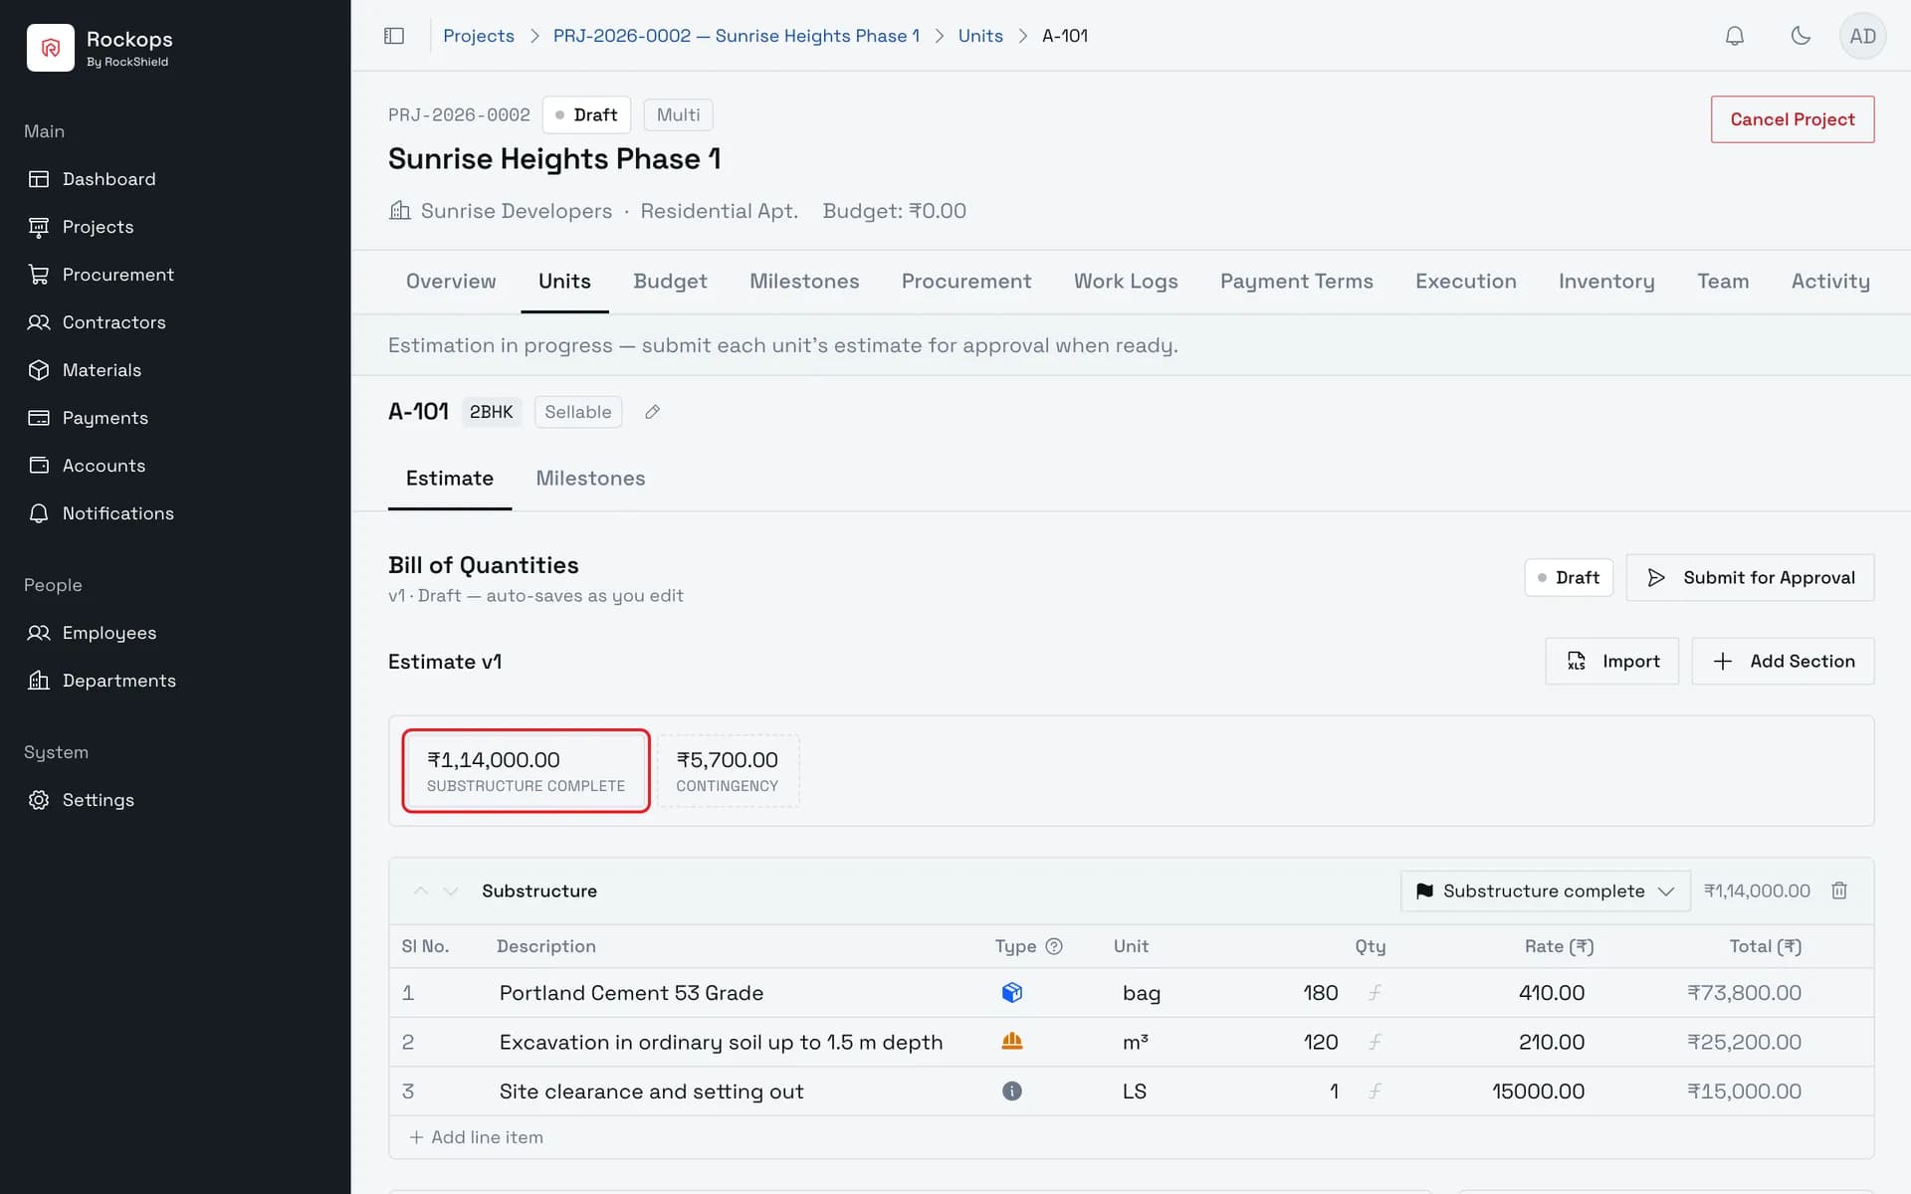Move Substructure section up arrow
This screenshot has height=1194, width=1911.
coord(421,891)
